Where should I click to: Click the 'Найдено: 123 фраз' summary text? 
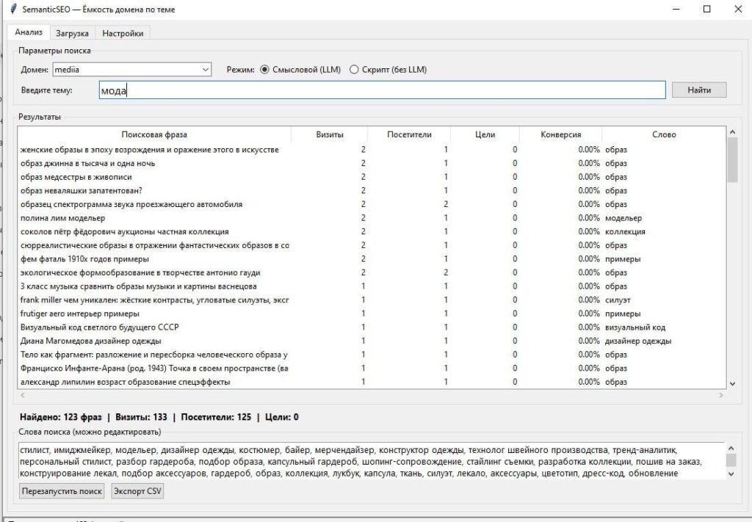click(60, 417)
